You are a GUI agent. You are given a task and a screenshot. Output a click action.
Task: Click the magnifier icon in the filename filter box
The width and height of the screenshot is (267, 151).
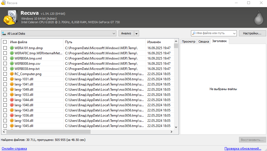click(x=194, y=33)
